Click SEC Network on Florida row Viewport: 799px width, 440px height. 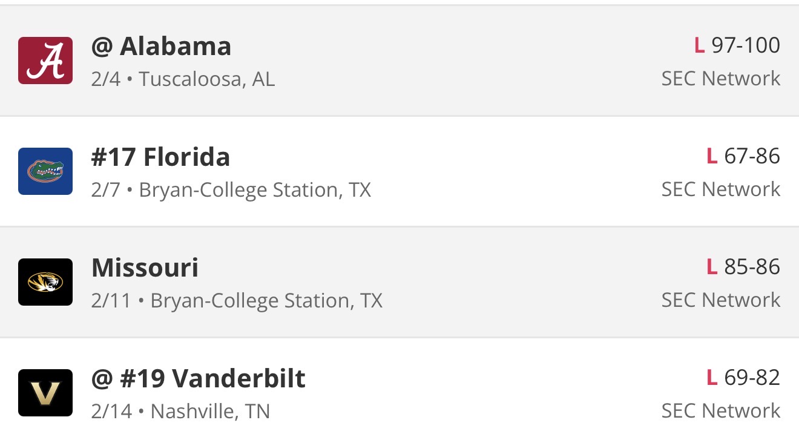coord(720,189)
